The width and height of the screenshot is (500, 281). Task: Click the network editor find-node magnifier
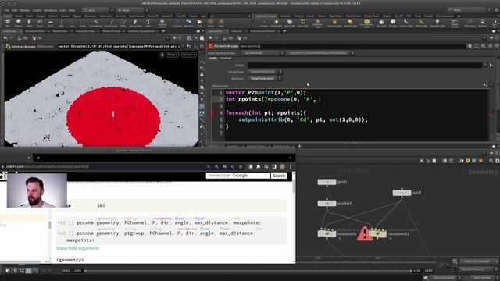[491, 161]
